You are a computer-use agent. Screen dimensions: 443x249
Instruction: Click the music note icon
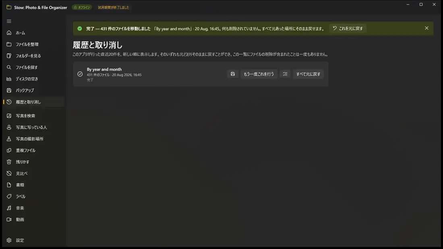[x=9, y=208]
